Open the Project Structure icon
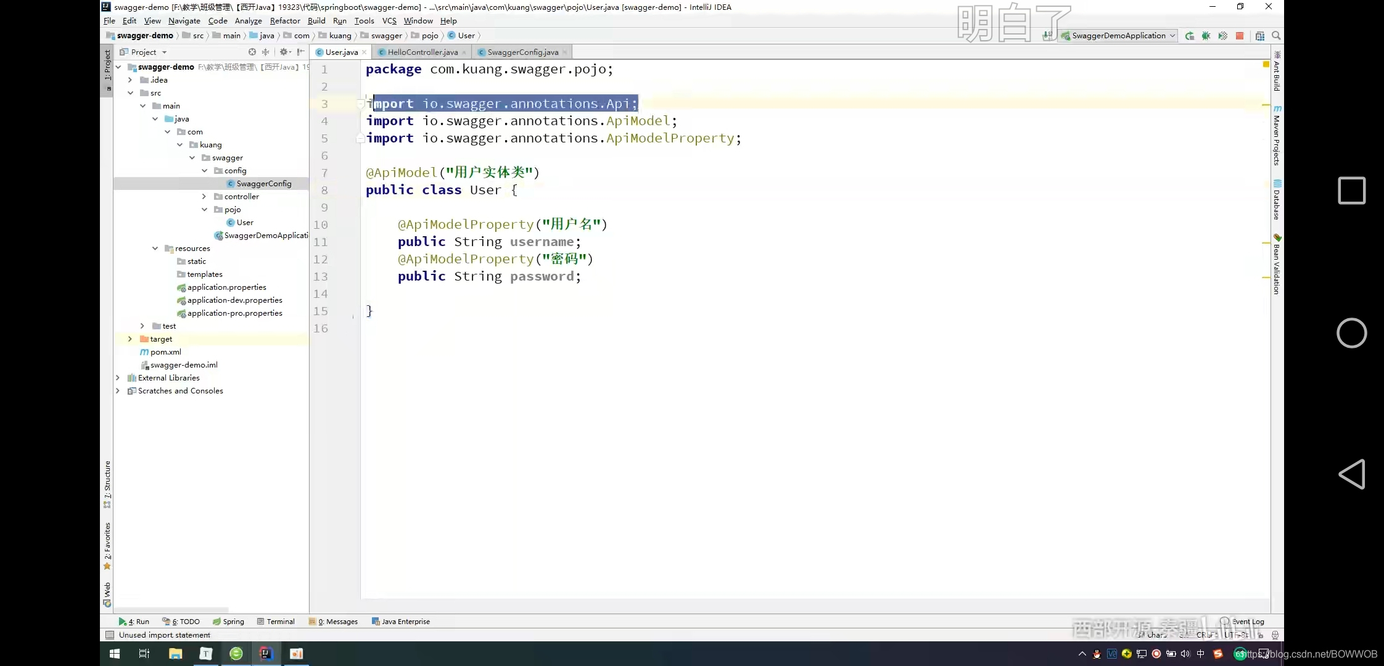This screenshot has height=666, width=1384. 1260,36
